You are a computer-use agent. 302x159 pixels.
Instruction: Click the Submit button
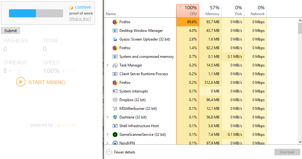[11, 31]
